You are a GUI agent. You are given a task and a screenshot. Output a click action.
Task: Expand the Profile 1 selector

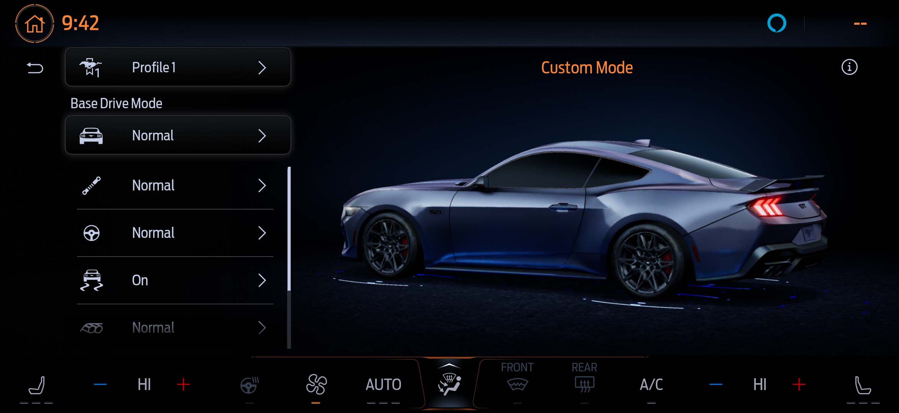click(178, 67)
